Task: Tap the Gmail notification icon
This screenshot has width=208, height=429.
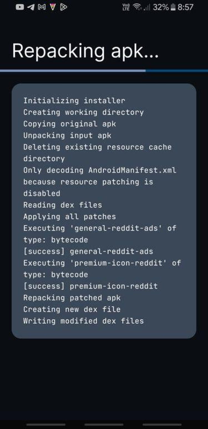Action: coord(42,7)
